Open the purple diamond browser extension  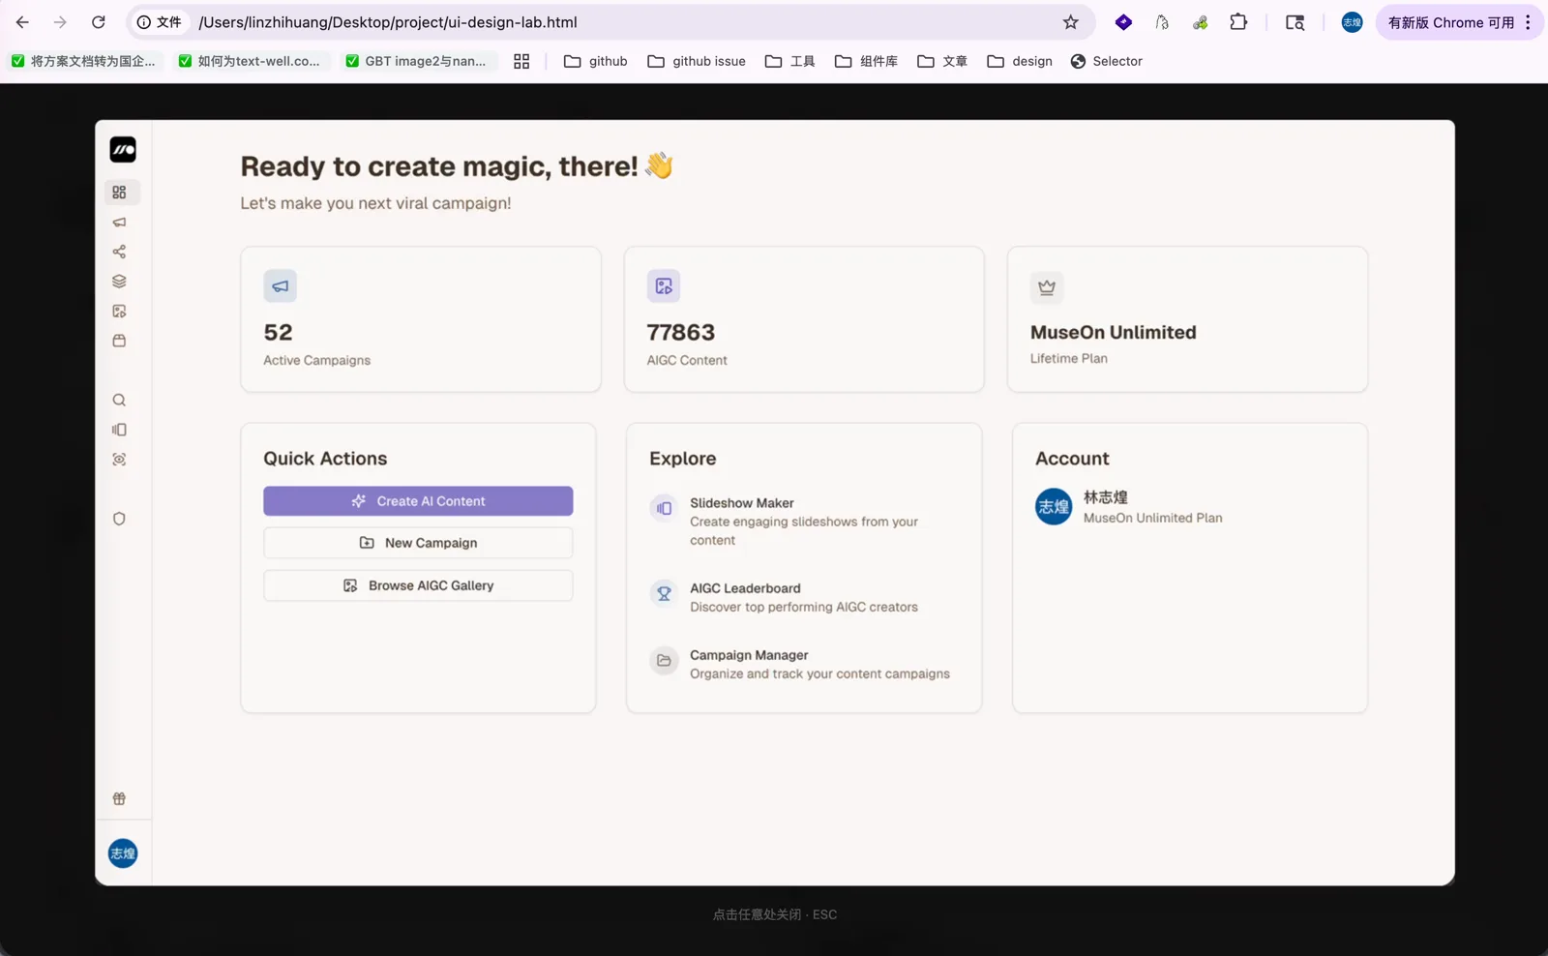(x=1123, y=22)
